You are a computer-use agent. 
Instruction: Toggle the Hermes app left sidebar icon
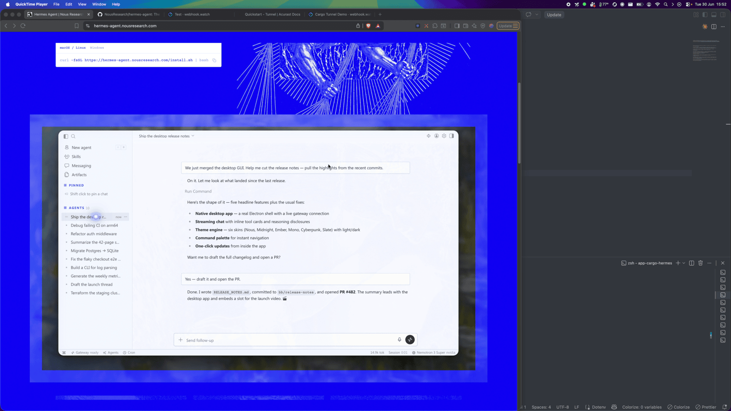coord(66,136)
